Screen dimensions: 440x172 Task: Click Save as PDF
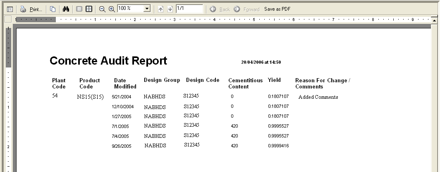(277, 9)
